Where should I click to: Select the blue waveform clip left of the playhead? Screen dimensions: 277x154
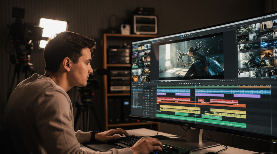(173, 91)
